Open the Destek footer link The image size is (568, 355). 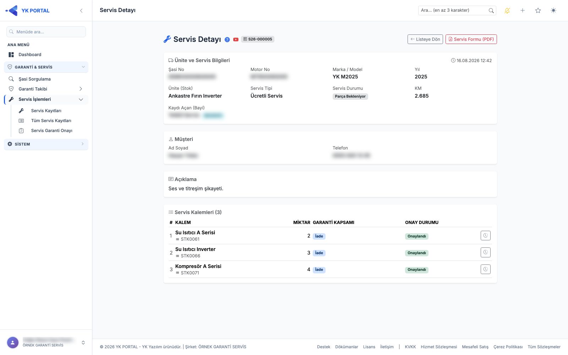(323, 347)
